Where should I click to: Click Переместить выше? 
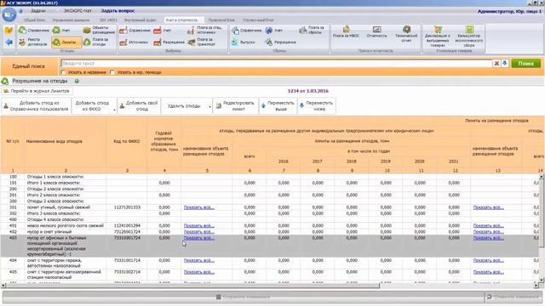point(278,105)
